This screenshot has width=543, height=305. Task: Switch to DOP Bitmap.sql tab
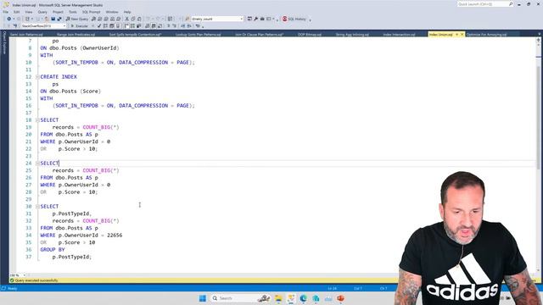(310, 34)
